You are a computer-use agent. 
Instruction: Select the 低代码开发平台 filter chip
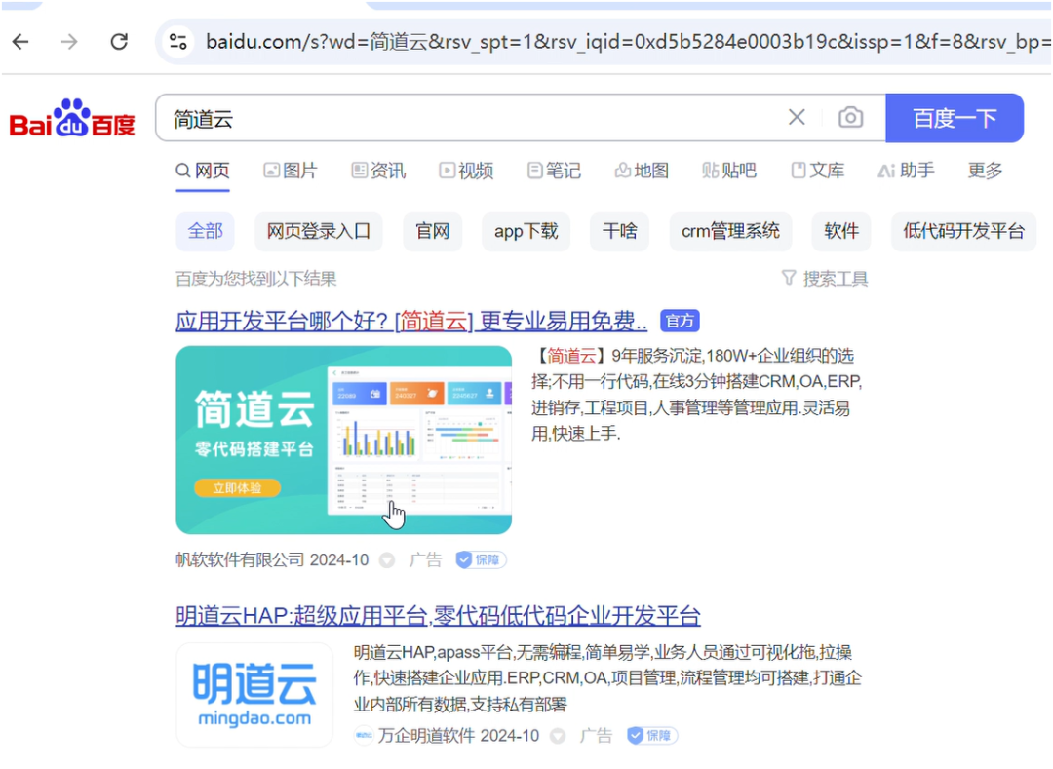point(963,231)
